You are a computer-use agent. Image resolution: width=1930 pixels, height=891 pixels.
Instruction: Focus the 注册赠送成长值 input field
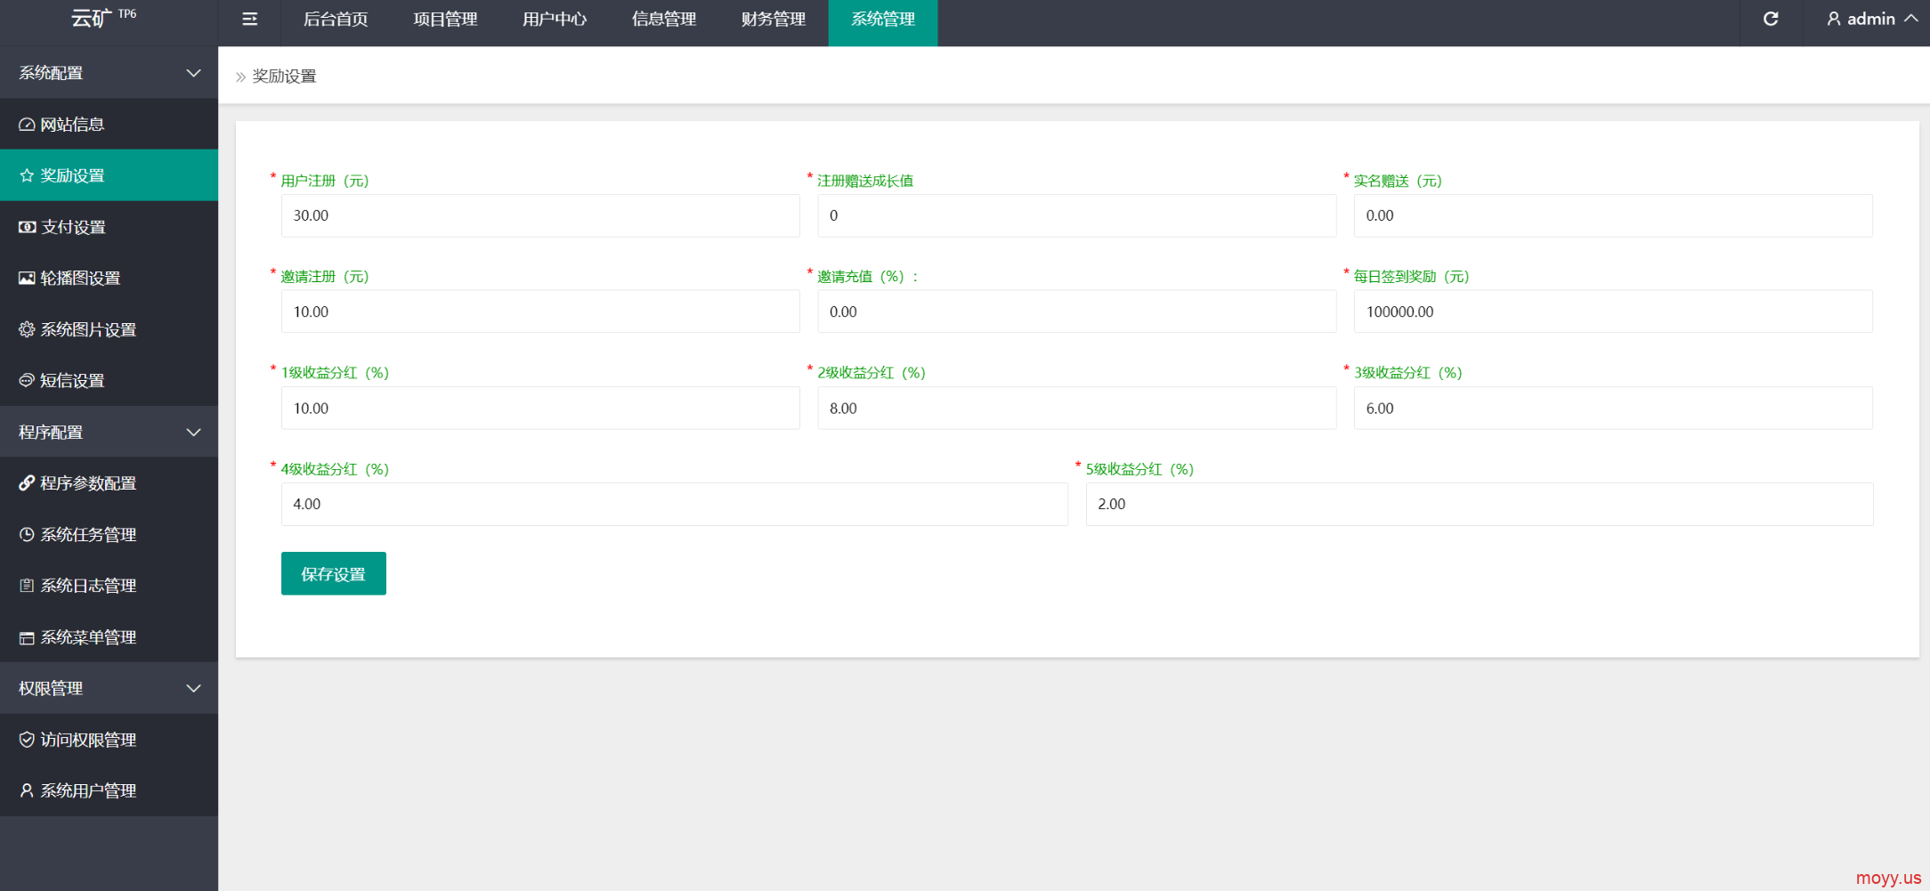point(1077,215)
